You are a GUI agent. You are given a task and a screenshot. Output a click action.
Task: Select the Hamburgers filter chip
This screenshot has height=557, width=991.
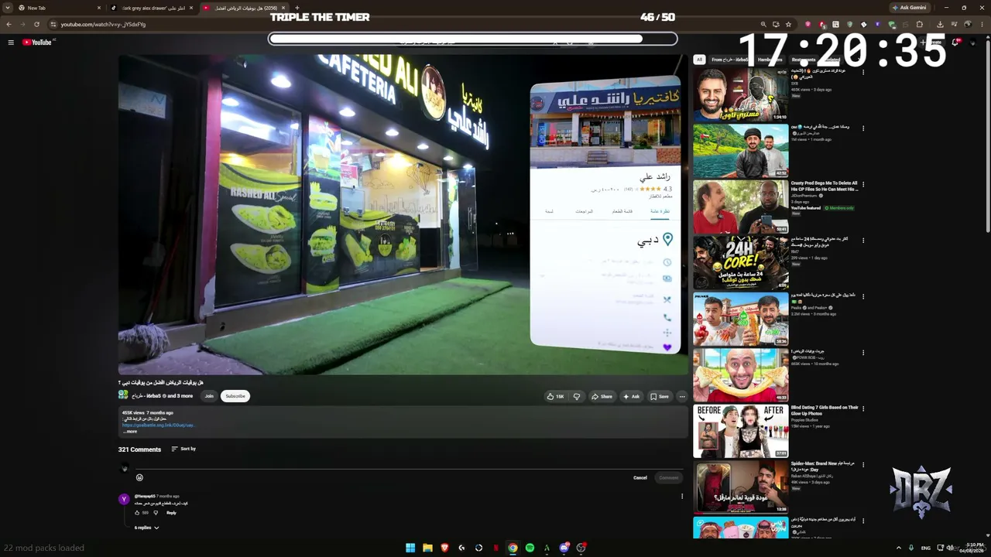tap(770, 60)
